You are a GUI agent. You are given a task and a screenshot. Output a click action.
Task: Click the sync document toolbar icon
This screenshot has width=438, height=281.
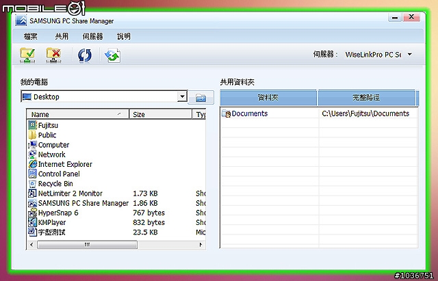pyautogui.click(x=112, y=55)
